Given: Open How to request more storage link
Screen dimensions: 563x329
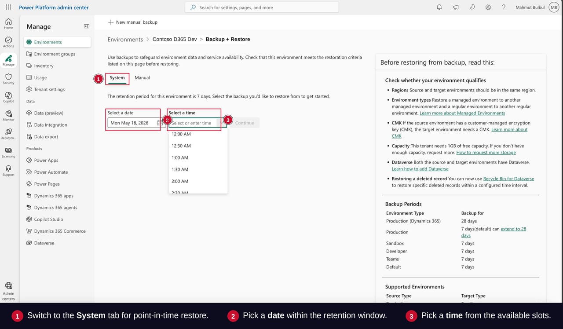Looking at the screenshot, I should [x=486, y=153].
